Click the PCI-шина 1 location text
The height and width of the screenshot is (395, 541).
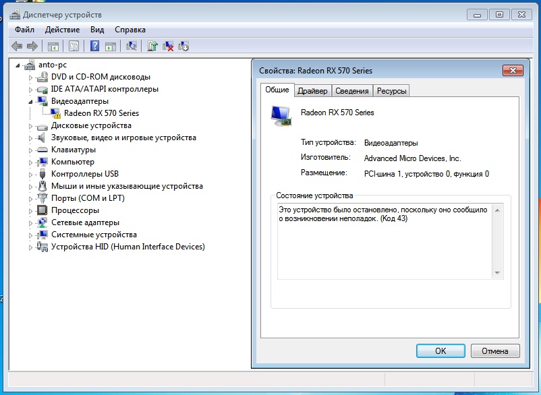click(426, 174)
